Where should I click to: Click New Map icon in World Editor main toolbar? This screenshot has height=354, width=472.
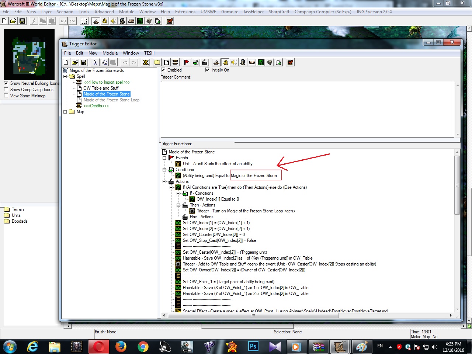4,21
